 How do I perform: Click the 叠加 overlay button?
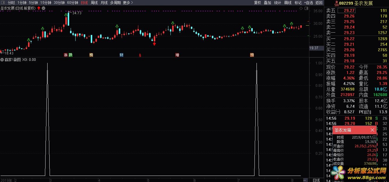267,3
